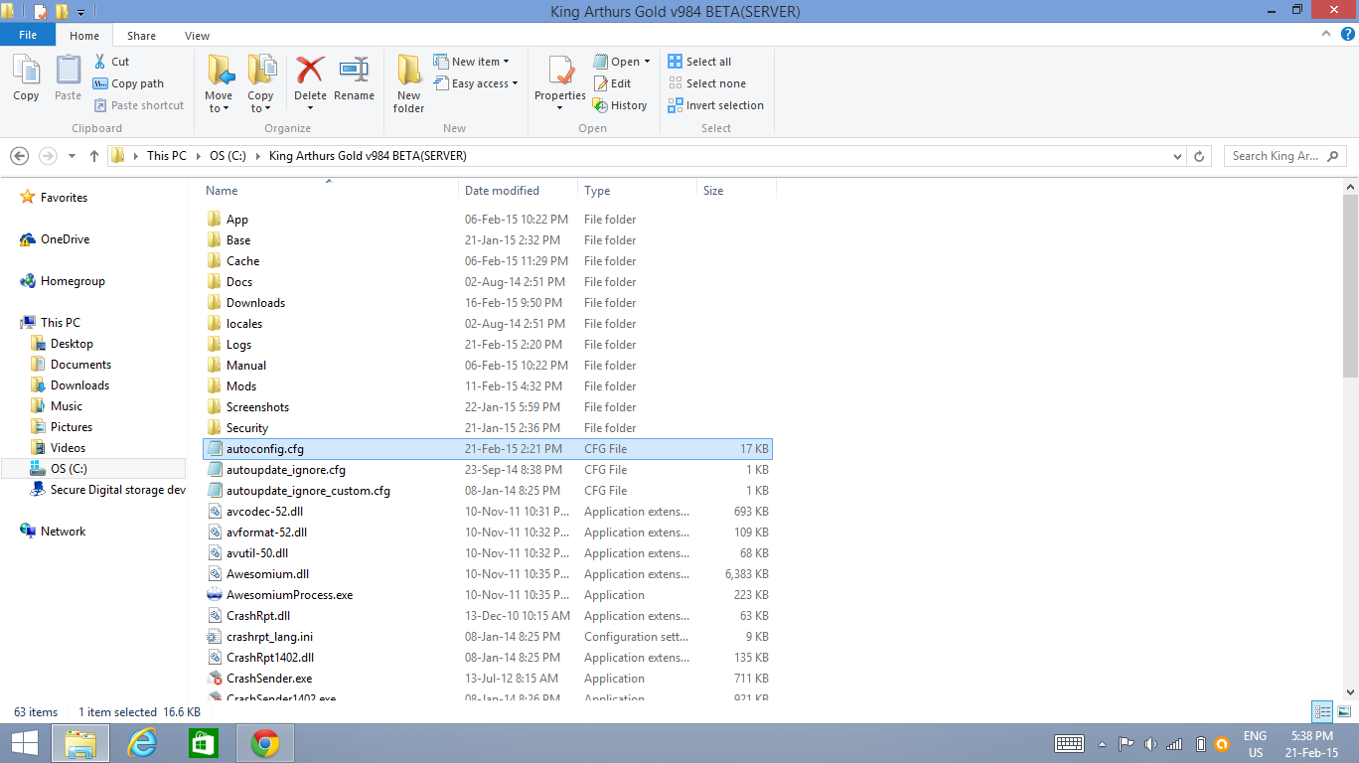Rename the selected file via ribbon
This screenshot has height=763, width=1359.
point(354,78)
